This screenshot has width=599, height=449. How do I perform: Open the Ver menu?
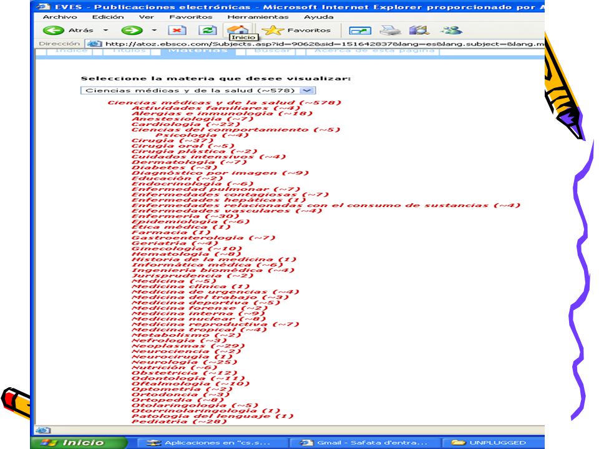(146, 17)
